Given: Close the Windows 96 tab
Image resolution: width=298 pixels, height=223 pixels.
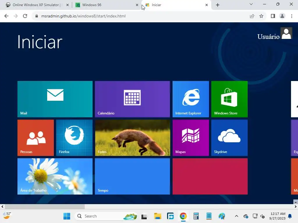Looking at the screenshot, I should [x=137, y=5].
